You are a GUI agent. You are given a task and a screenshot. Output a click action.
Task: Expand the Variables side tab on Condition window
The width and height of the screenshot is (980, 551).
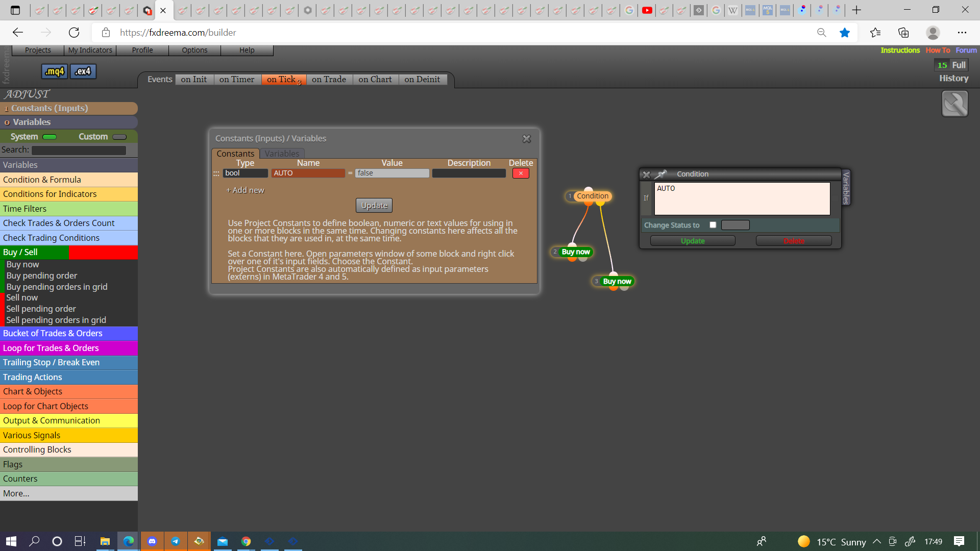pyautogui.click(x=846, y=188)
